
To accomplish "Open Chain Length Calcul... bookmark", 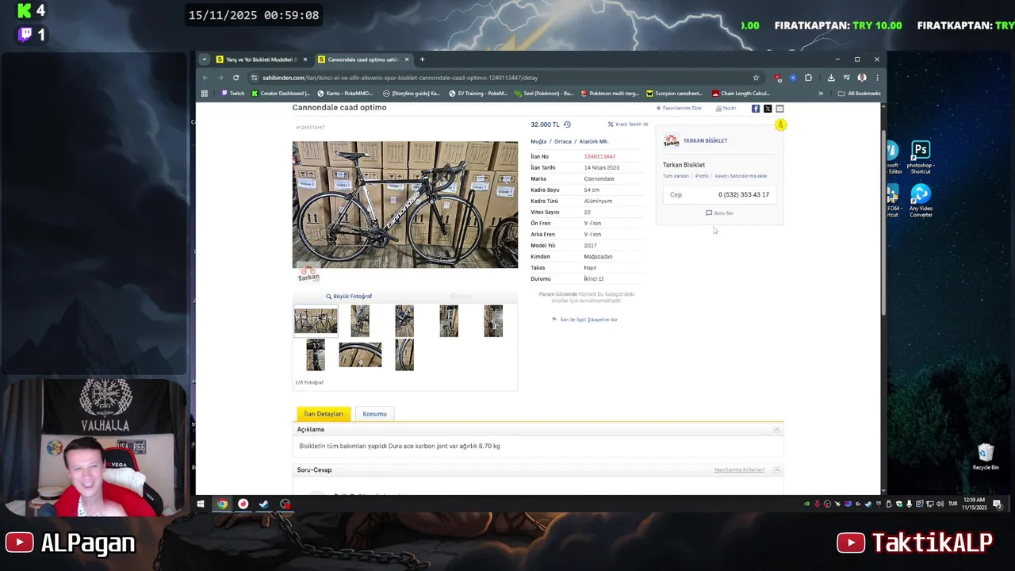I will coord(741,94).
